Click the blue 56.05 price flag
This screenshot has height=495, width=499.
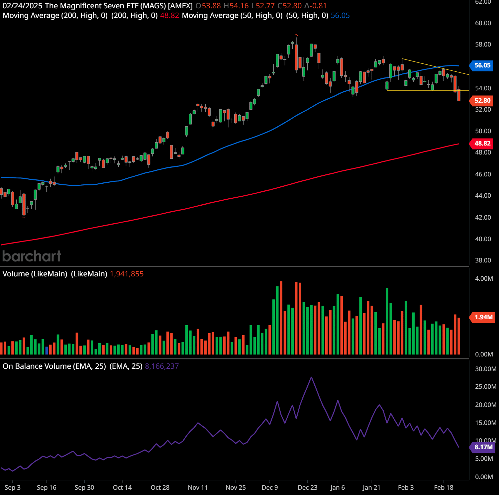[x=481, y=66]
